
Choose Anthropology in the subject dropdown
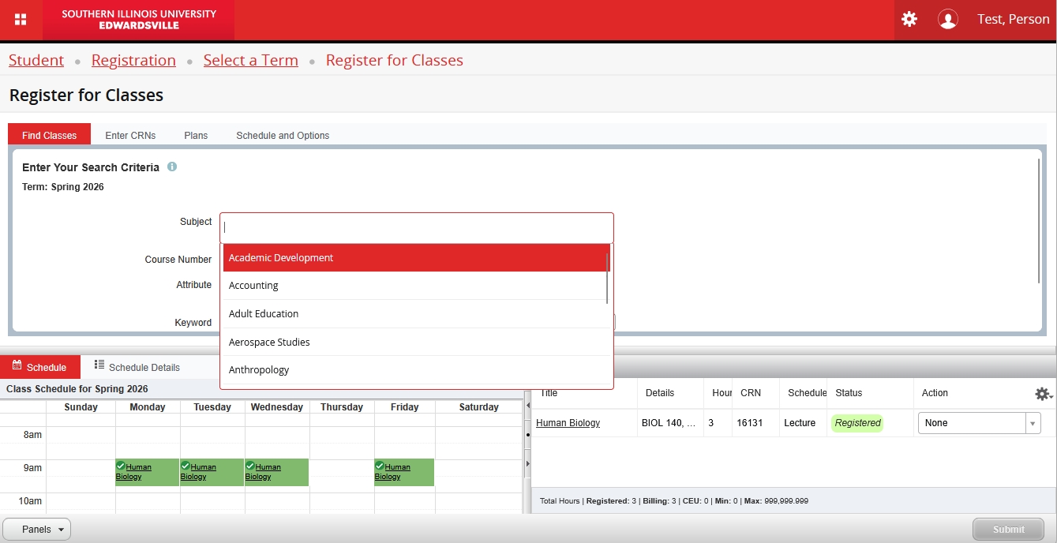pyautogui.click(x=259, y=370)
